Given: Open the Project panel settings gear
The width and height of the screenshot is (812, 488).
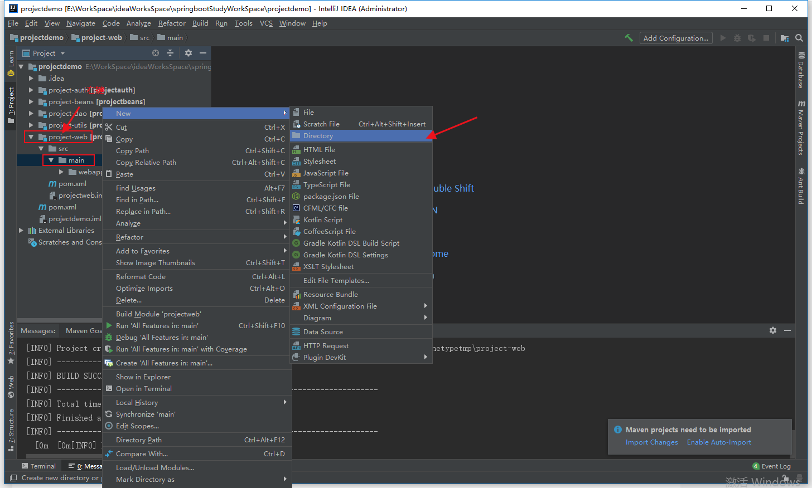Looking at the screenshot, I should pyautogui.click(x=188, y=53).
